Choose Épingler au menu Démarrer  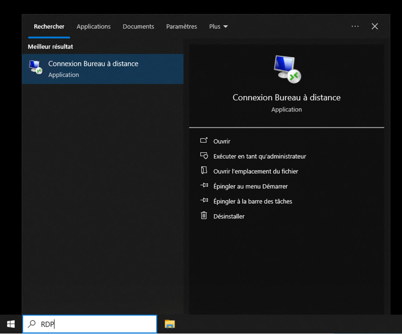coord(250,186)
